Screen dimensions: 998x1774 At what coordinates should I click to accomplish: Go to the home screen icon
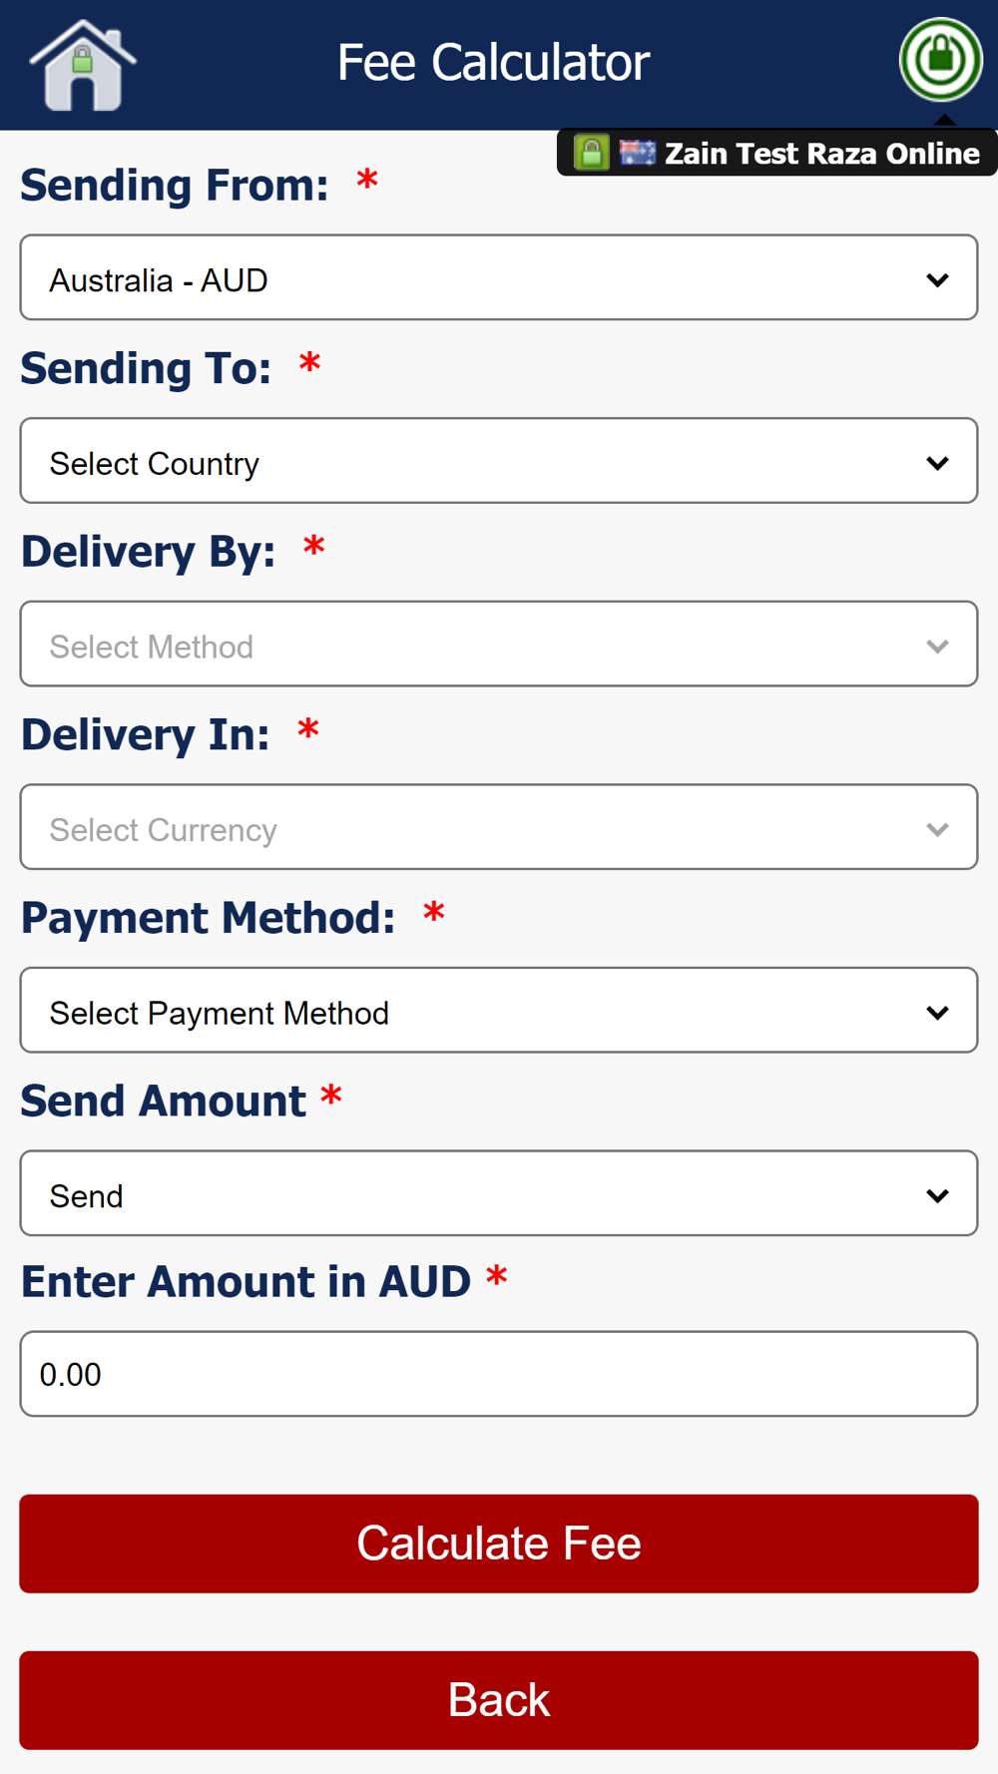point(83,65)
